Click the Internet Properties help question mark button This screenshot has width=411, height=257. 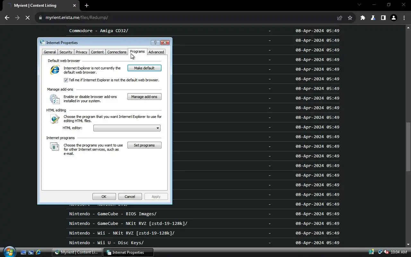[155, 42]
